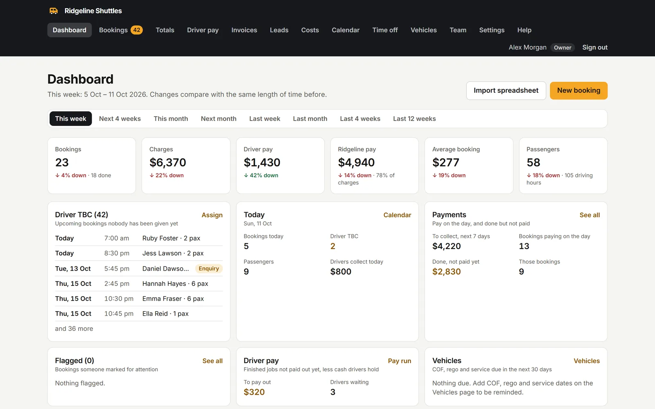The image size is (655, 409).
Task: Click the Import spreadsheet button
Action: tap(506, 90)
